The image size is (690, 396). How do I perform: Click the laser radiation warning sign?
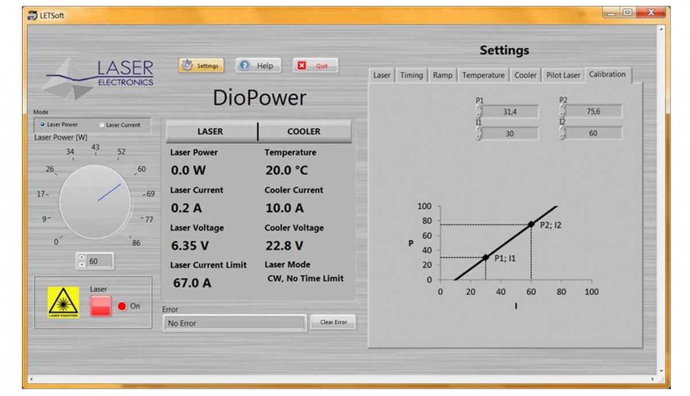(x=63, y=302)
